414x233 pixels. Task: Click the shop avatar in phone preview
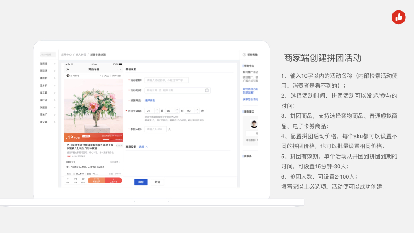click(68, 76)
